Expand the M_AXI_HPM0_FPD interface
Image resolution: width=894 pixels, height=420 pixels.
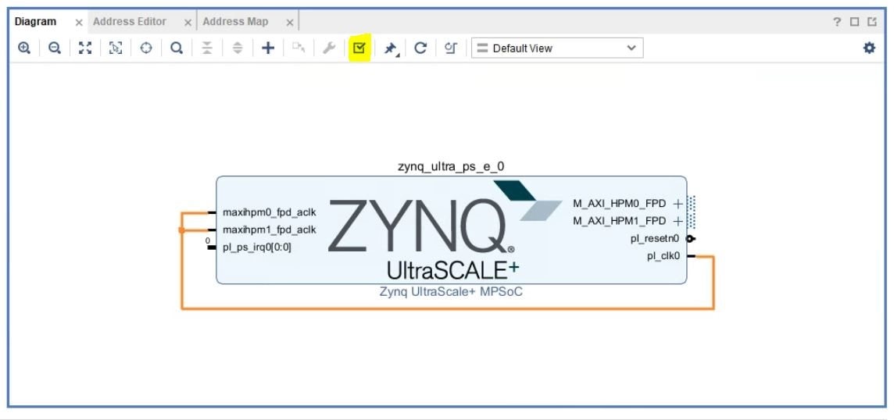(x=678, y=204)
